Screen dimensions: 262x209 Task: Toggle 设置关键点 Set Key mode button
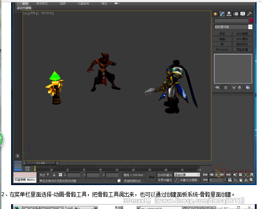pyautogui.click(x=165, y=180)
